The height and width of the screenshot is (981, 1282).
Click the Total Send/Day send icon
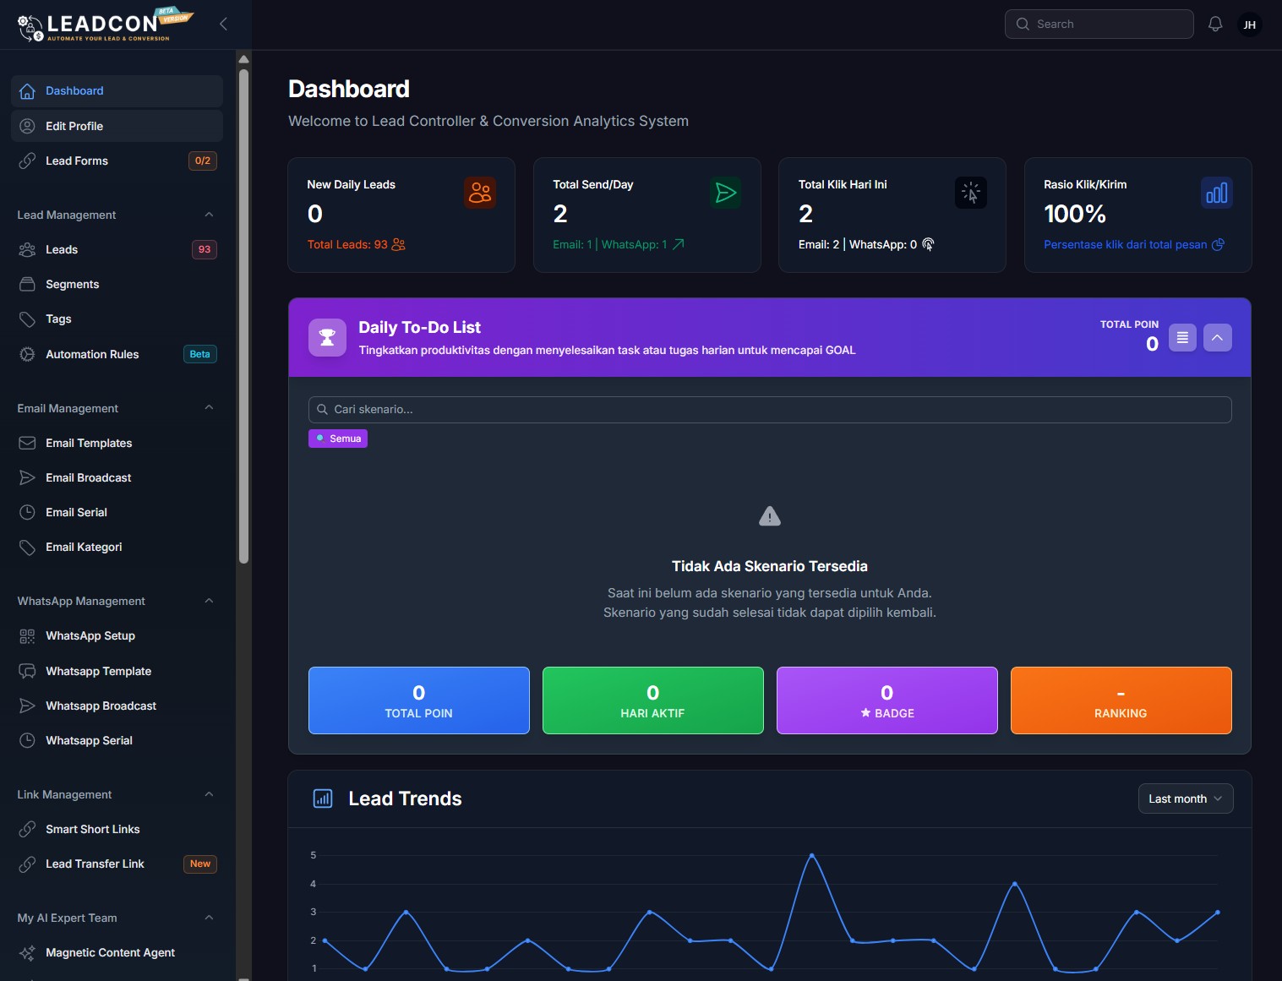click(x=725, y=193)
